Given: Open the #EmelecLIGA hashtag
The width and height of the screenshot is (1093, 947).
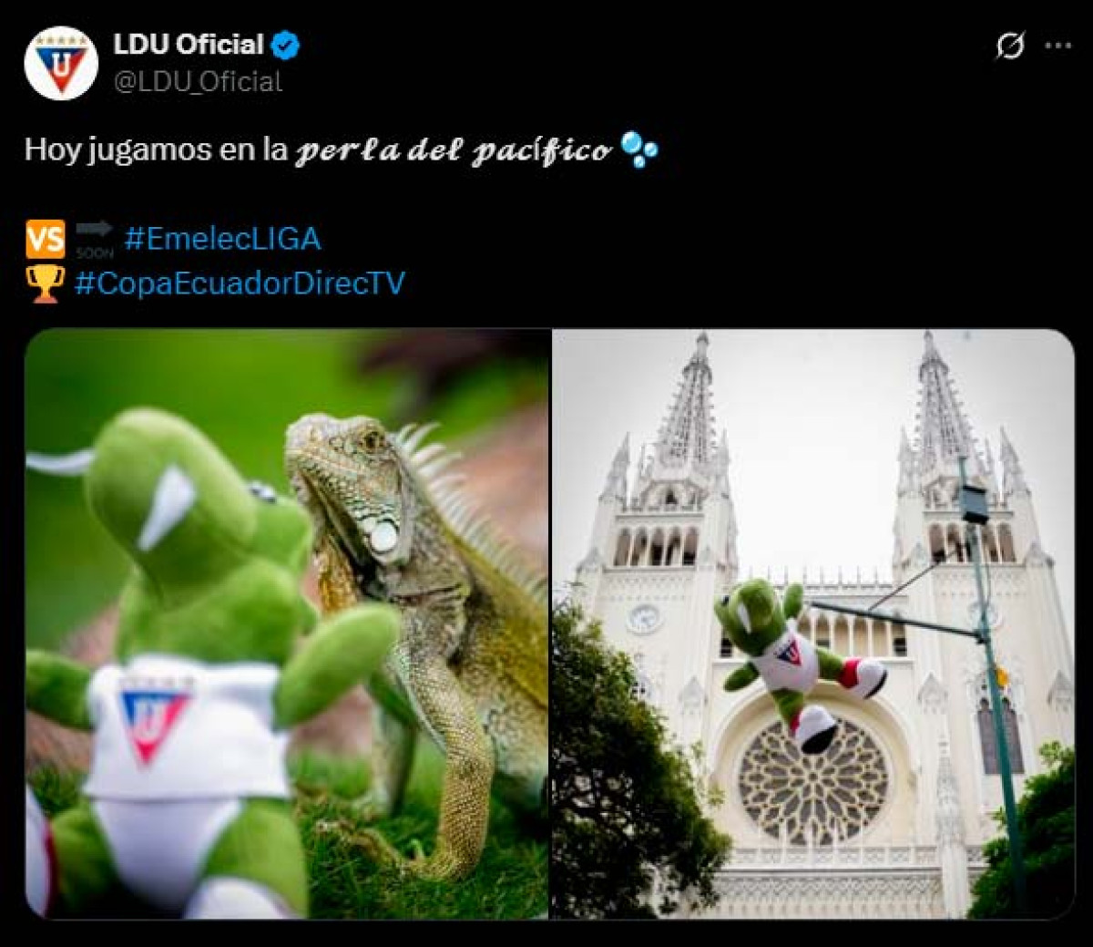Looking at the screenshot, I should (x=222, y=239).
